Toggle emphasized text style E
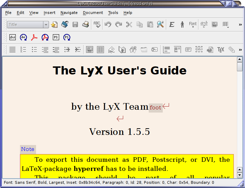The image size is (245, 188). pyautogui.click(x=172, y=24)
